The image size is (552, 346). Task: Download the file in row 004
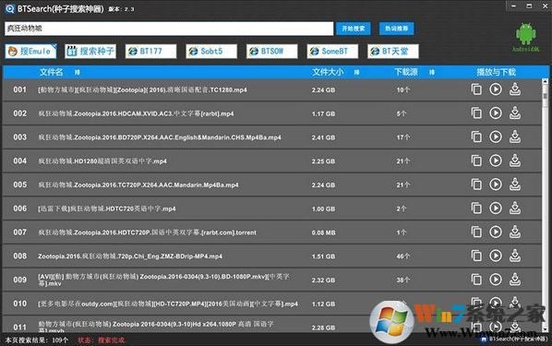click(515, 161)
